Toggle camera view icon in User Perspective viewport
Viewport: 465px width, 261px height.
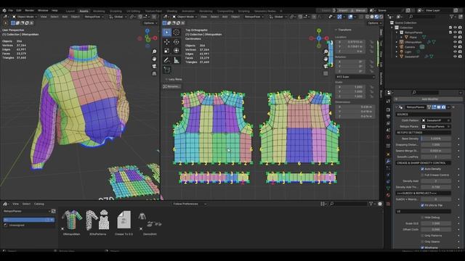click(154, 66)
